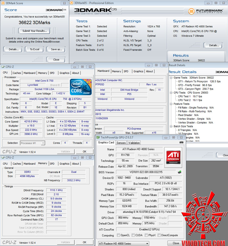This screenshot has width=228, height=246.
Task: Click OK in the top CPU-Z window
Action: click(85, 152)
